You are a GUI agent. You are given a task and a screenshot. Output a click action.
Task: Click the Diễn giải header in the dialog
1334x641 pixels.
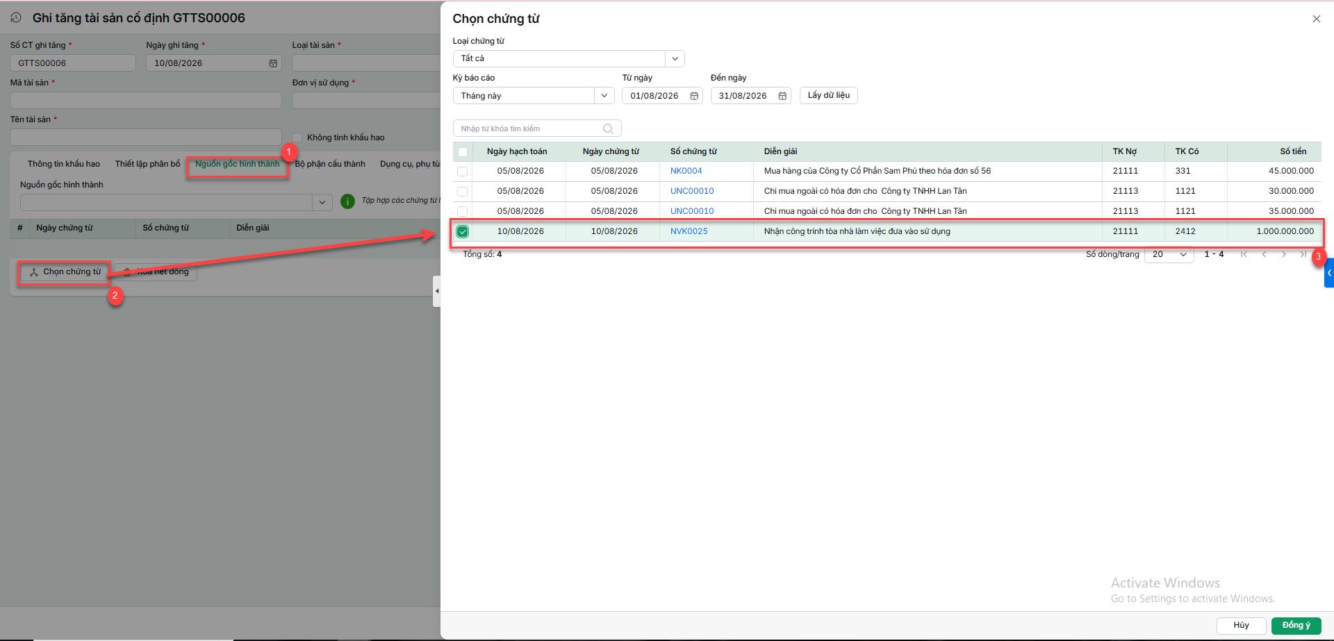(780, 151)
